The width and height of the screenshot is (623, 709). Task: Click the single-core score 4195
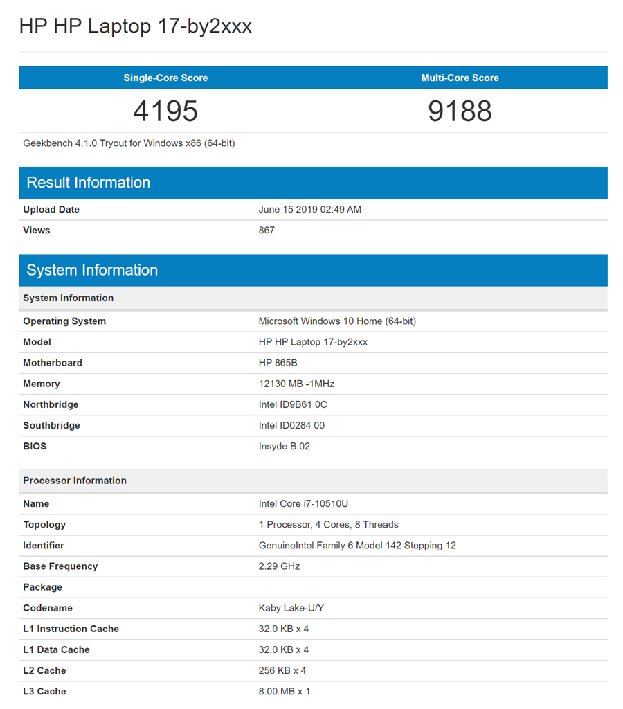165,111
